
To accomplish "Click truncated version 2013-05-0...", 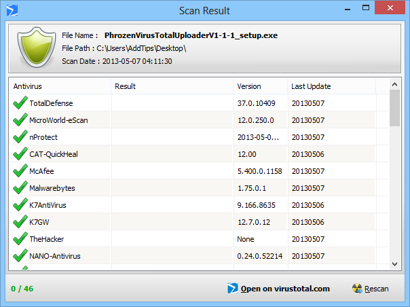I will point(258,137).
